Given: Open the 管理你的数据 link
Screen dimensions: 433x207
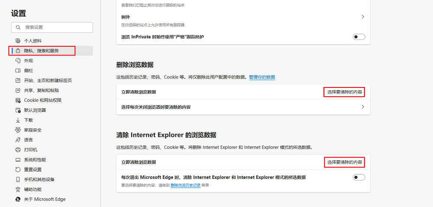Looking at the screenshot, I should (x=262, y=77).
